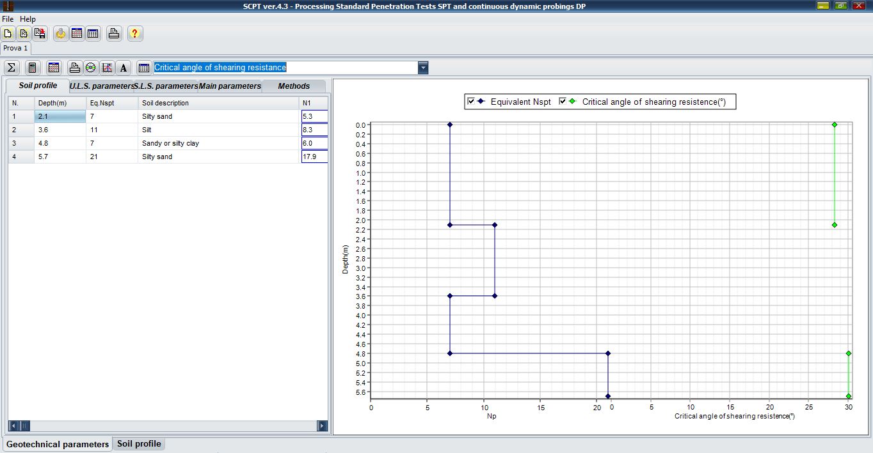The image size is (873, 453).
Task: Open the File menu
Action: pos(8,19)
